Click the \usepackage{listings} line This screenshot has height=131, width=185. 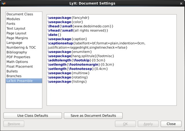coord(67,82)
